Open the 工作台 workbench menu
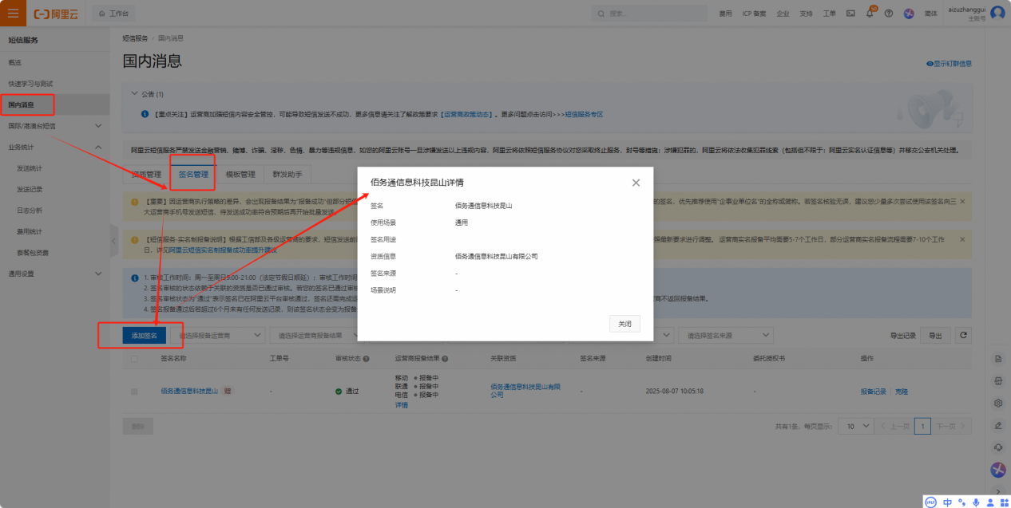 113,14
